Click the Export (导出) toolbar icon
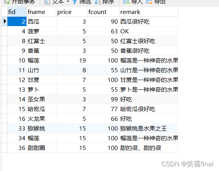 click(149, 2)
